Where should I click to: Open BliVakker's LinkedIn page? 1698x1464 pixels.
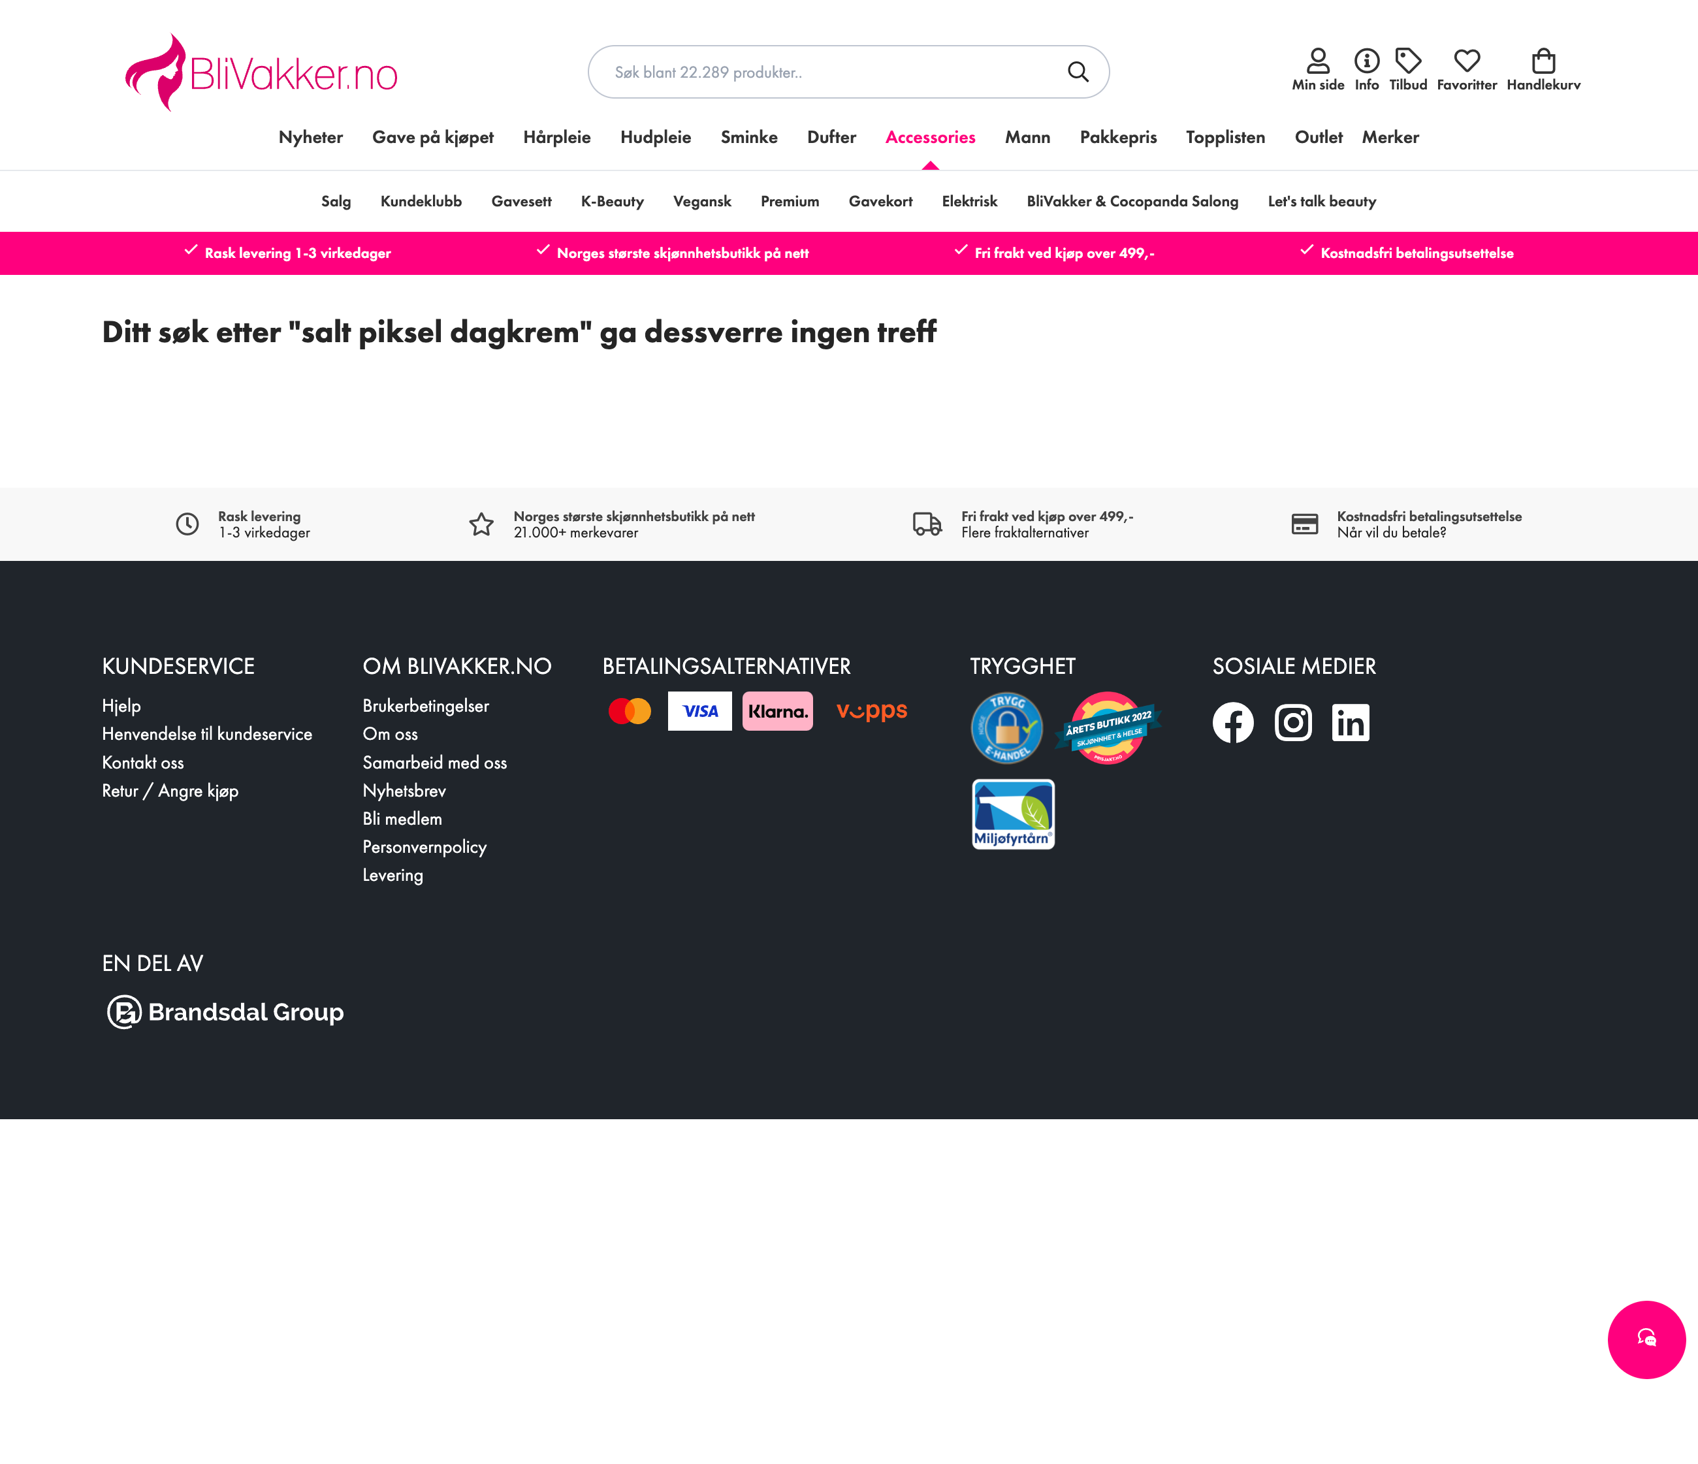pyautogui.click(x=1351, y=723)
